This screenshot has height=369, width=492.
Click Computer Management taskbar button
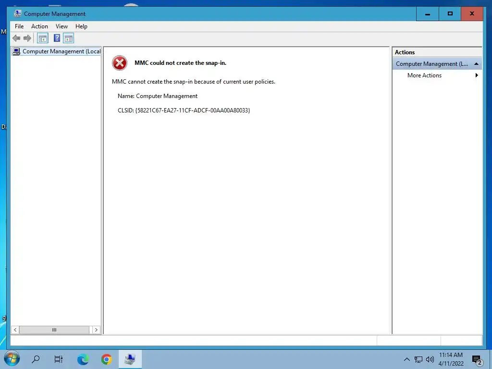pyautogui.click(x=130, y=359)
